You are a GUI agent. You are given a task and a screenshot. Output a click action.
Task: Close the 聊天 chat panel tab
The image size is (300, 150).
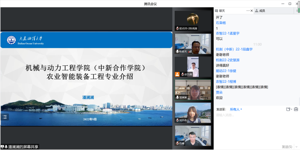coord(251,11)
